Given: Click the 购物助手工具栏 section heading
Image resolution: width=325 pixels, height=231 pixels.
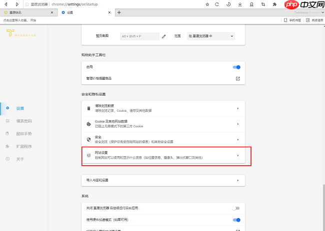Looking at the screenshot, I should (x=93, y=55).
